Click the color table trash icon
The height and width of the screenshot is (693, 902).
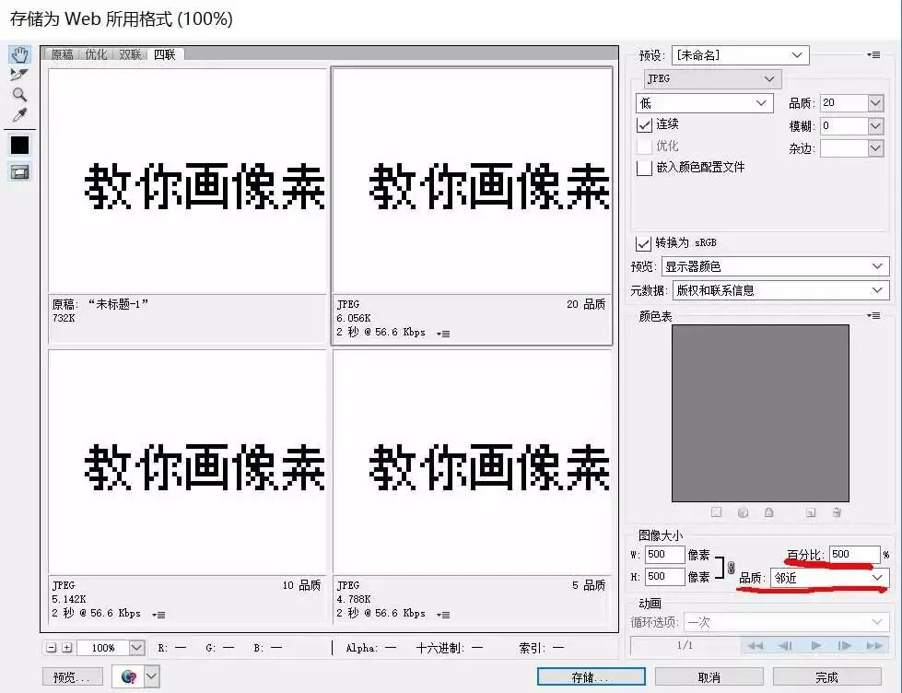[837, 512]
